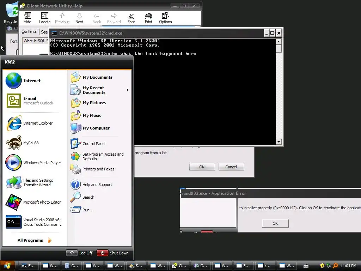Open My Recent Documents

click(99, 90)
